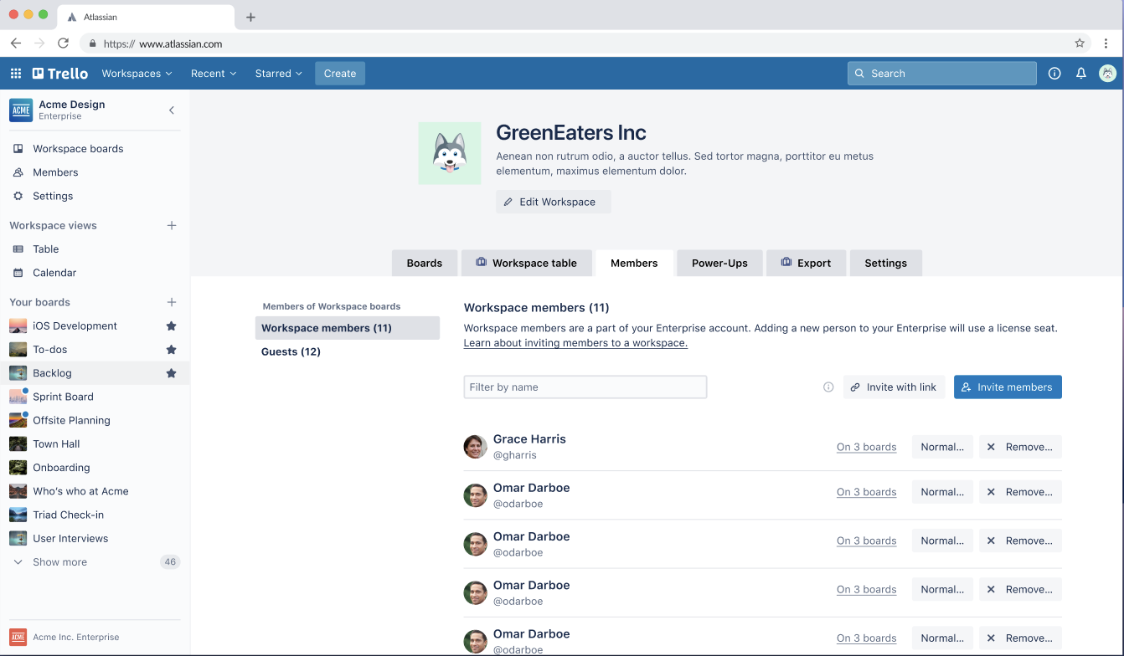Remove Grace Harris from workspace
The width and height of the screenshot is (1124, 656).
1020,447
